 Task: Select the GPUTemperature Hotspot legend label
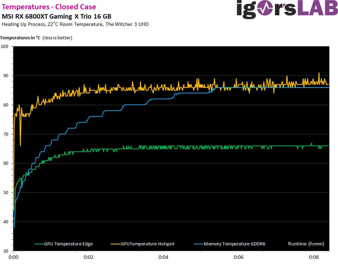147,244
